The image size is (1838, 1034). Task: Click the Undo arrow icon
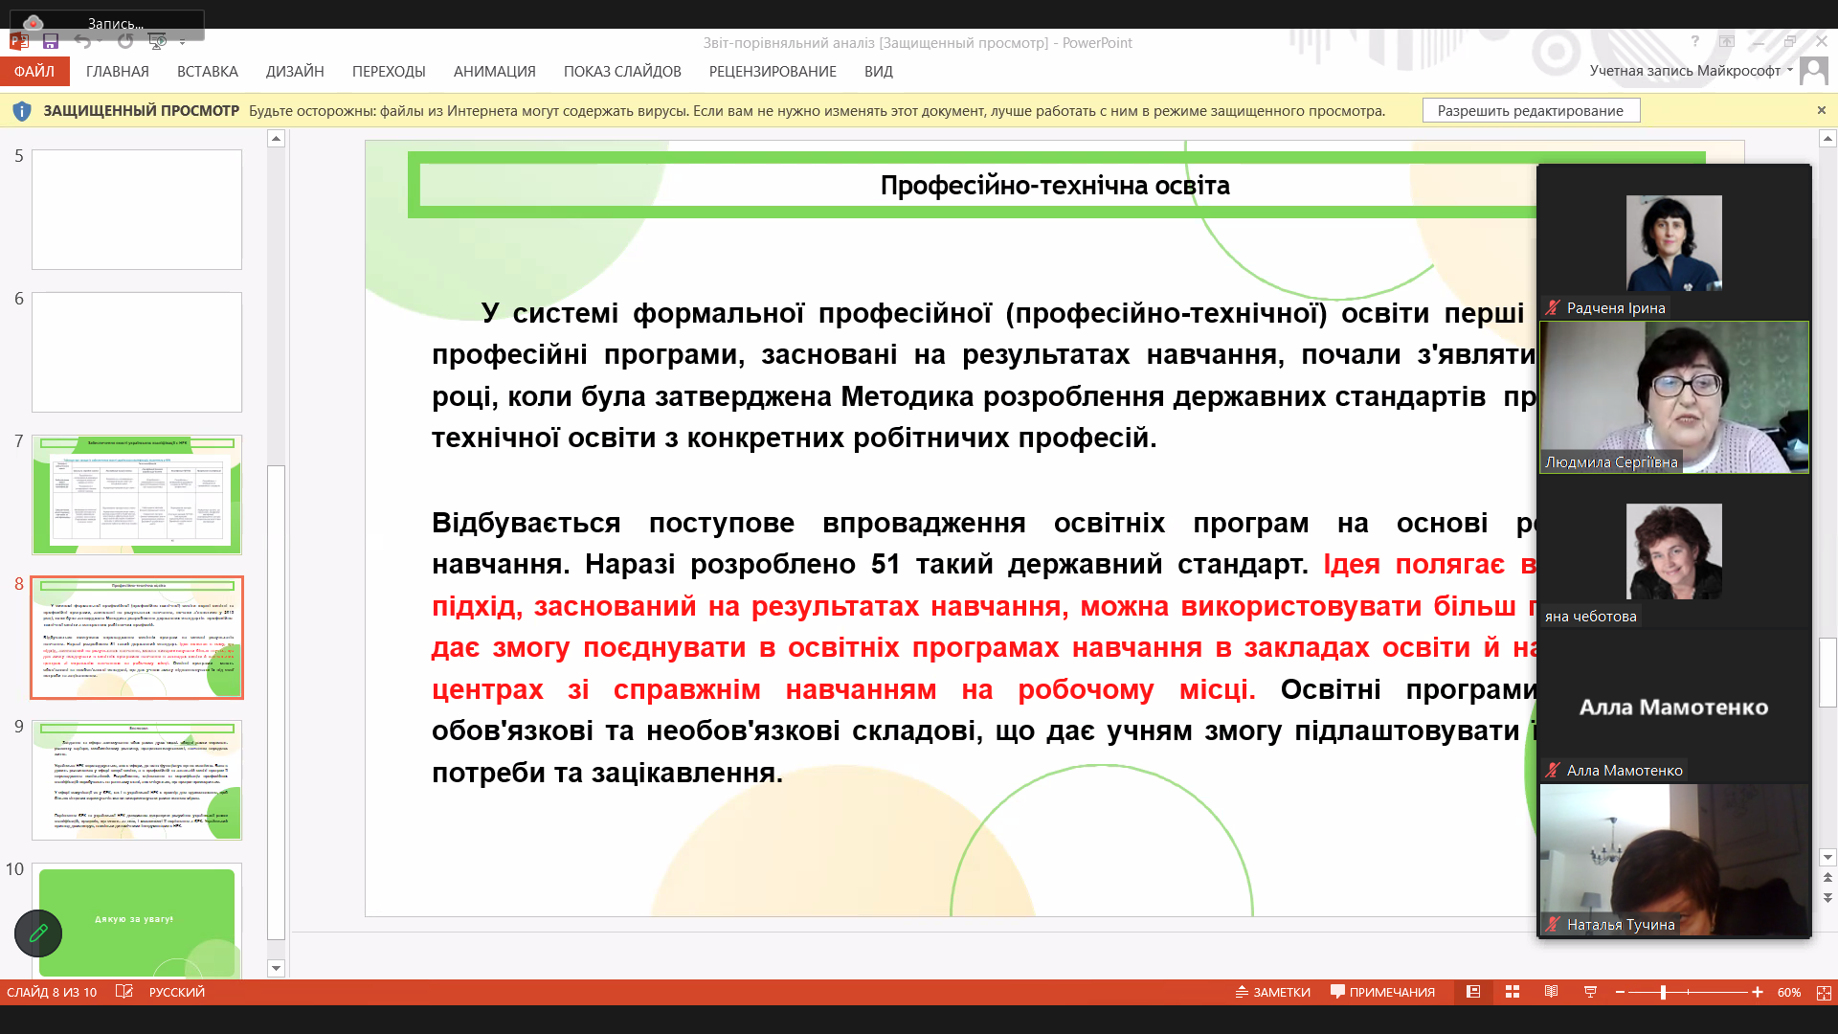(82, 41)
